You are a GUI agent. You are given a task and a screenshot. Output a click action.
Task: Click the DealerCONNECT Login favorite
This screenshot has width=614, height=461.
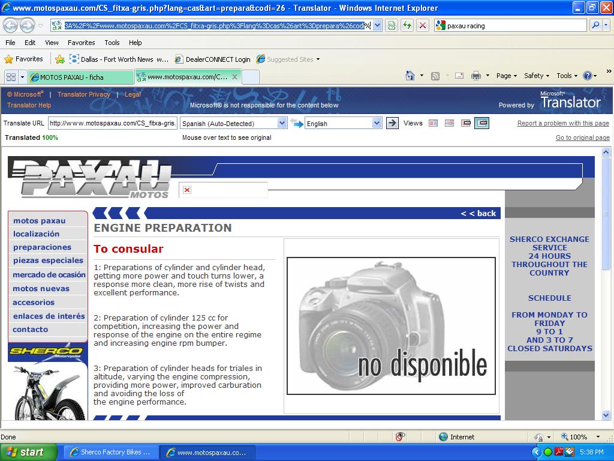point(213,59)
